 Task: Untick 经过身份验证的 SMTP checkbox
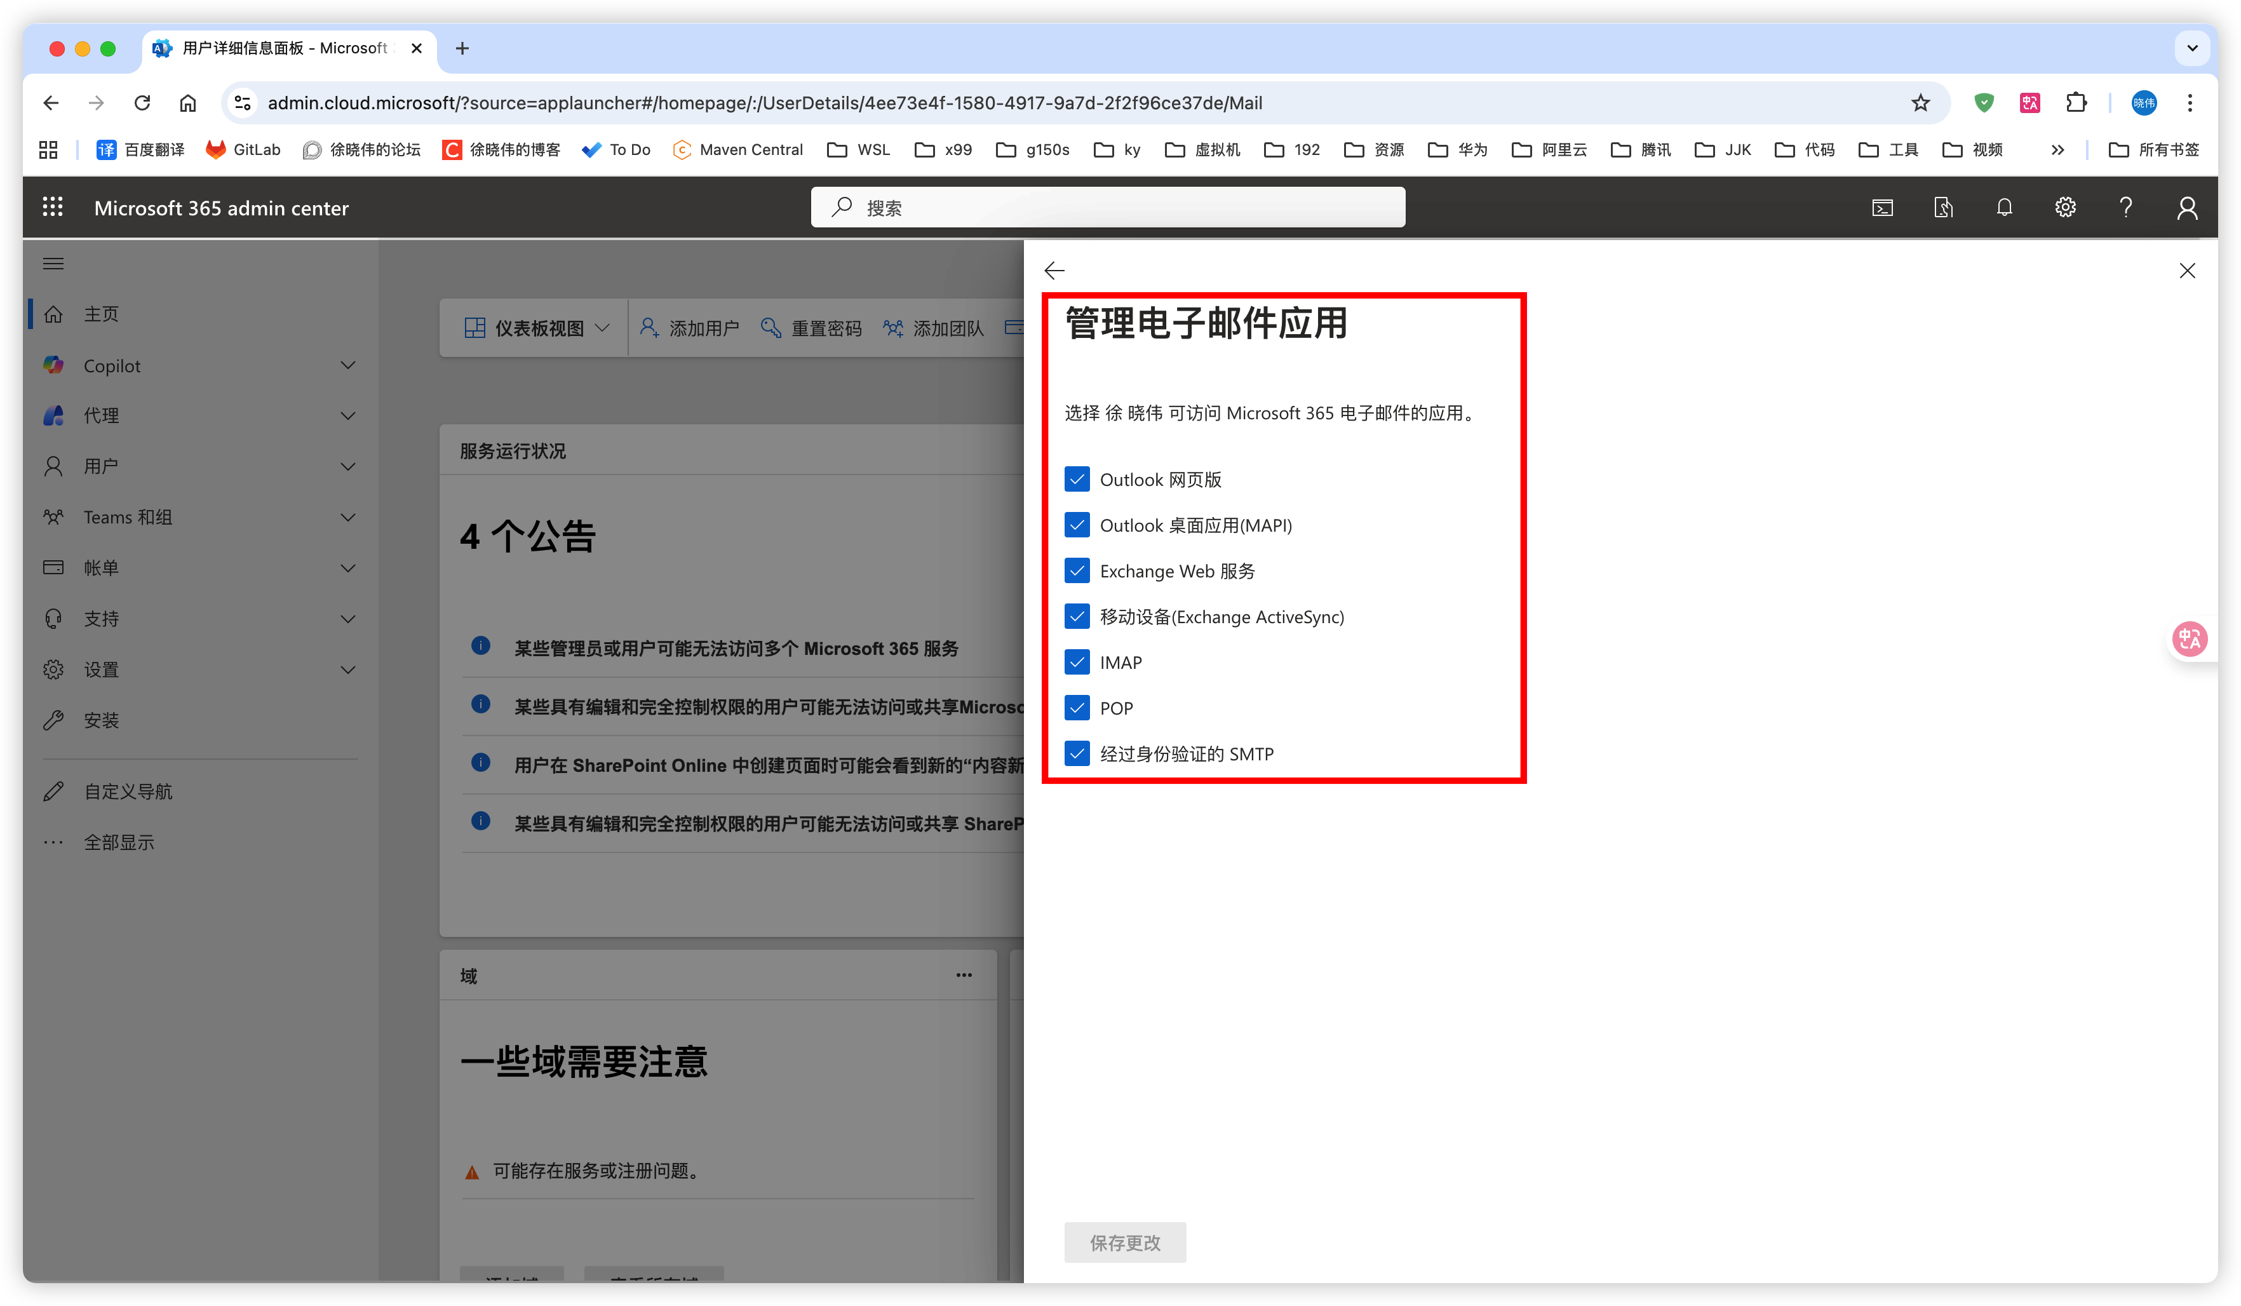1077,754
